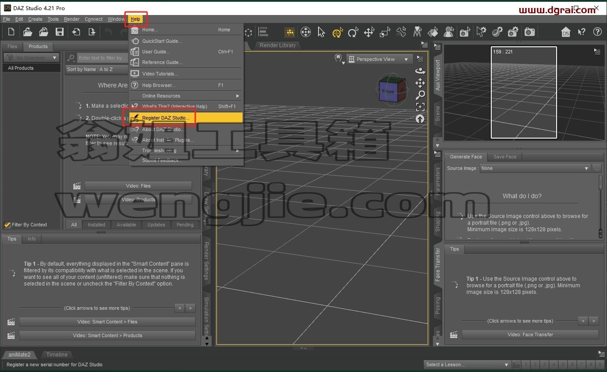Open the Render Library tab

click(277, 45)
